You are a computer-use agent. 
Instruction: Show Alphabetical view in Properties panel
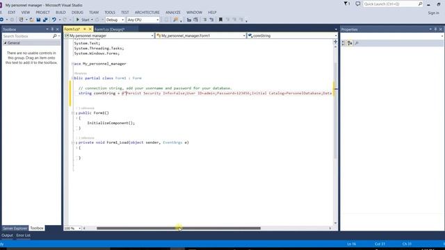pos(350,43)
